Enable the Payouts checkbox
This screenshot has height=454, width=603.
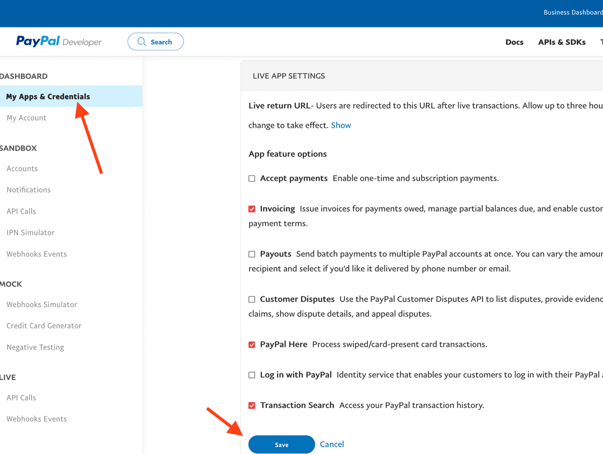coord(252,254)
